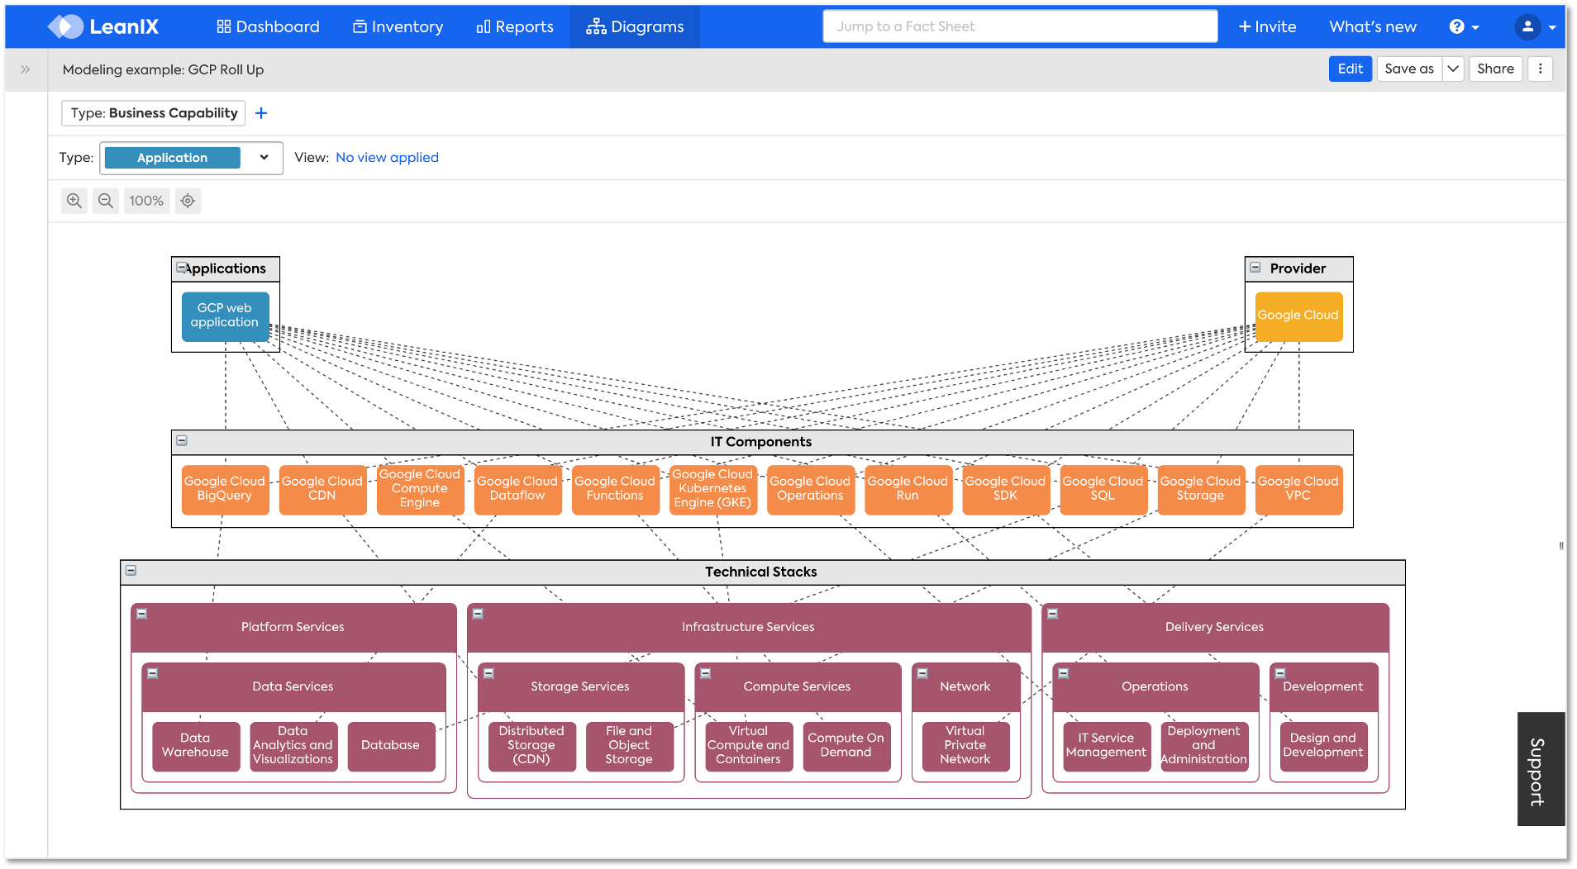Click the LeanIX logo
Image resolution: width=1577 pixels, height=869 pixels.
pos(102,26)
